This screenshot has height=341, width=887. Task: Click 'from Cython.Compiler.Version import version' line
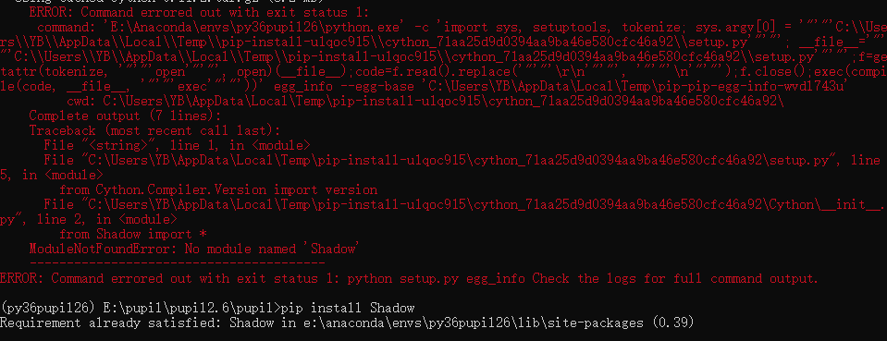218,190
